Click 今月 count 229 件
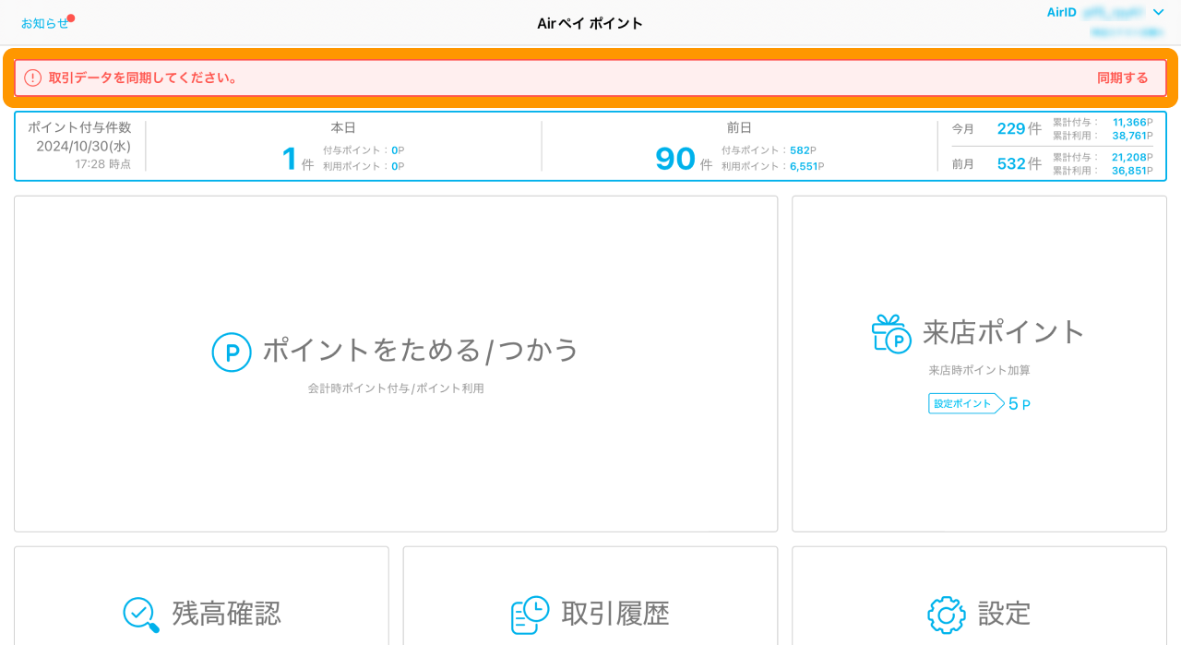The height and width of the screenshot is (645, 1181). coord(1020,128)
